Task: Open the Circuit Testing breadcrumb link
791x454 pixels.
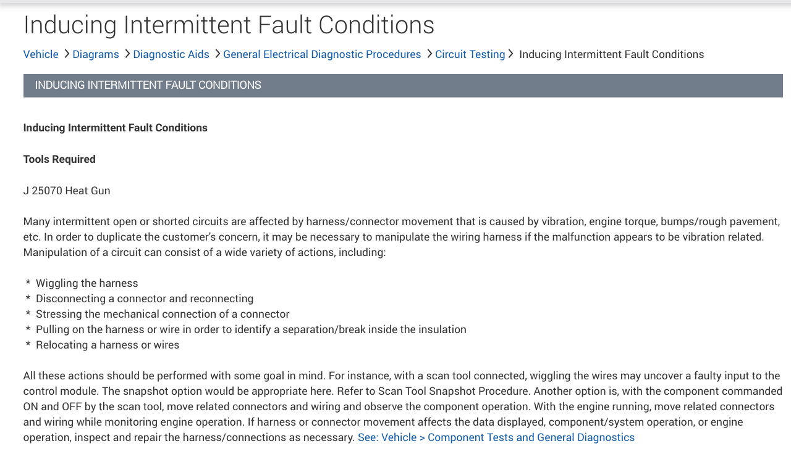Action: coord(470,54)
